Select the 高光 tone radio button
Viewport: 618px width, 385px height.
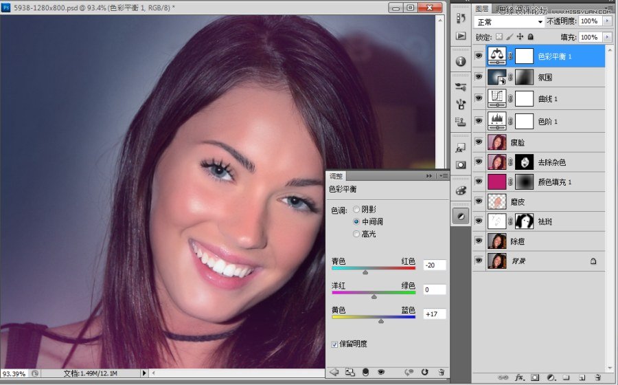356,234
